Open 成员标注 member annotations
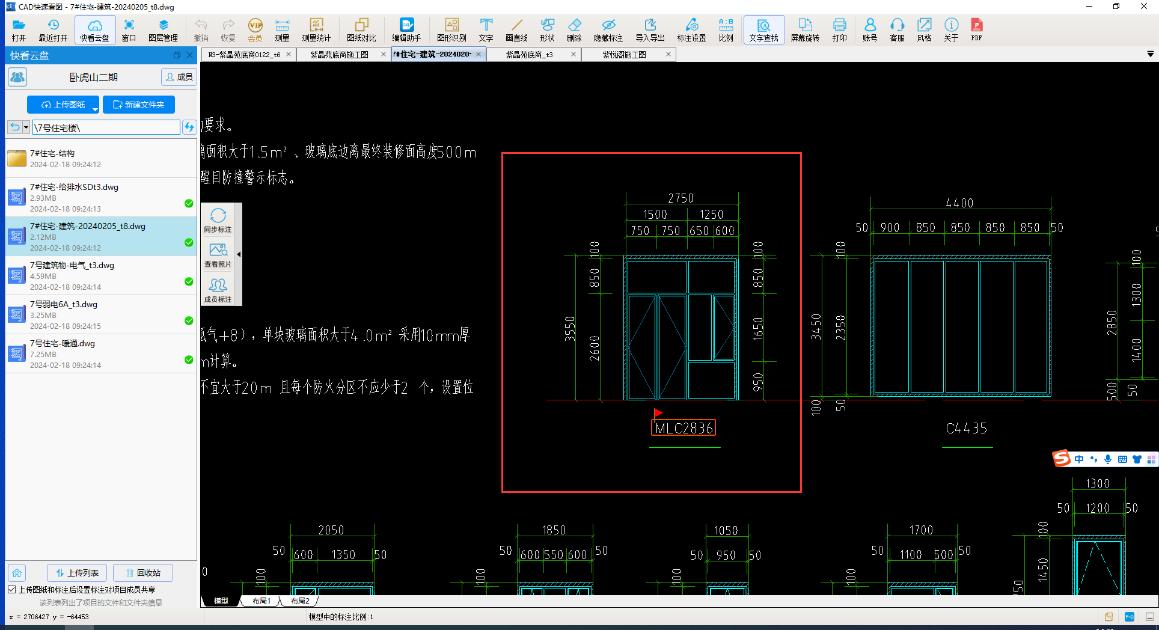 click(x=218, y=290)
